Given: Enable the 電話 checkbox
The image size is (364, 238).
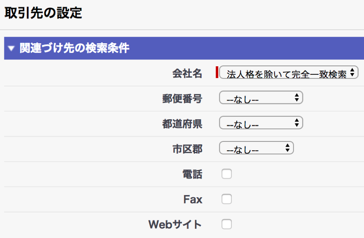Looking at the screenshot, I should pos(227,174).
